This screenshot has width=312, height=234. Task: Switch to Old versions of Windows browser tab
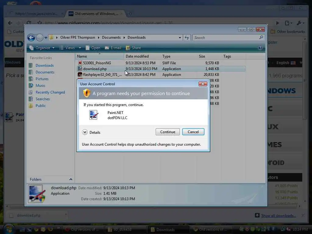click(x=96, y=13)
